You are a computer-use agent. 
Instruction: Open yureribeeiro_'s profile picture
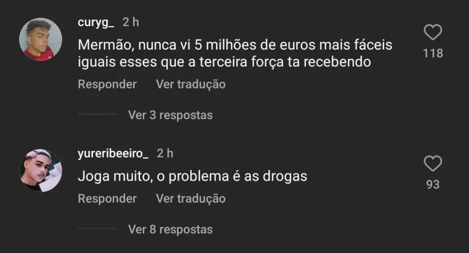40,170
